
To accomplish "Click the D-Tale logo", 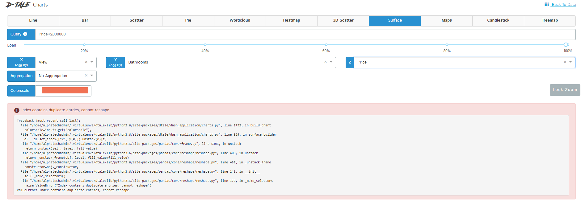I will (x=18, y=5).
